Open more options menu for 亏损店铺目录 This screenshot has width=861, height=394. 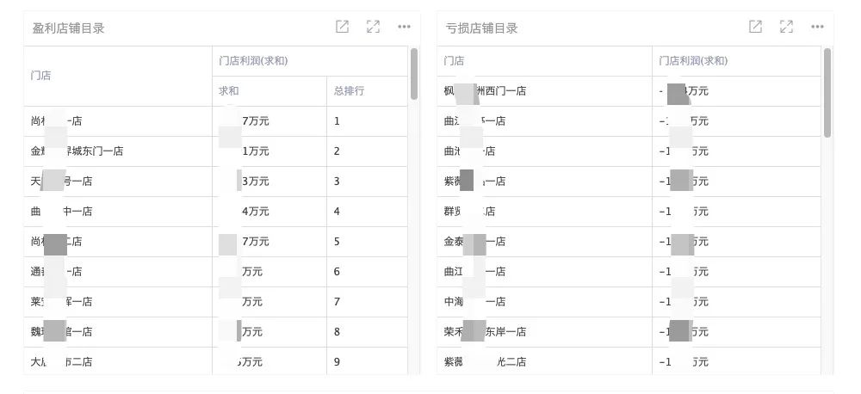coord(817,27)
